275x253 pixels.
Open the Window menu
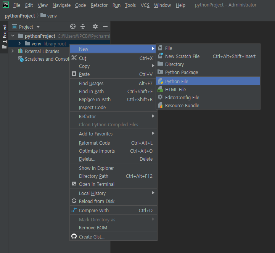162,5
